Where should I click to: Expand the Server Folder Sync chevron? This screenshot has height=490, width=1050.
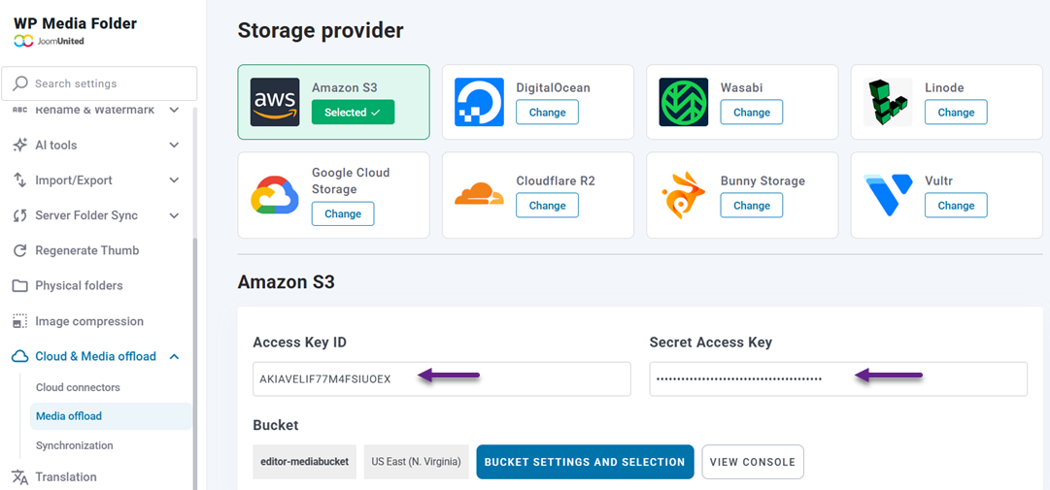[174, 215]
